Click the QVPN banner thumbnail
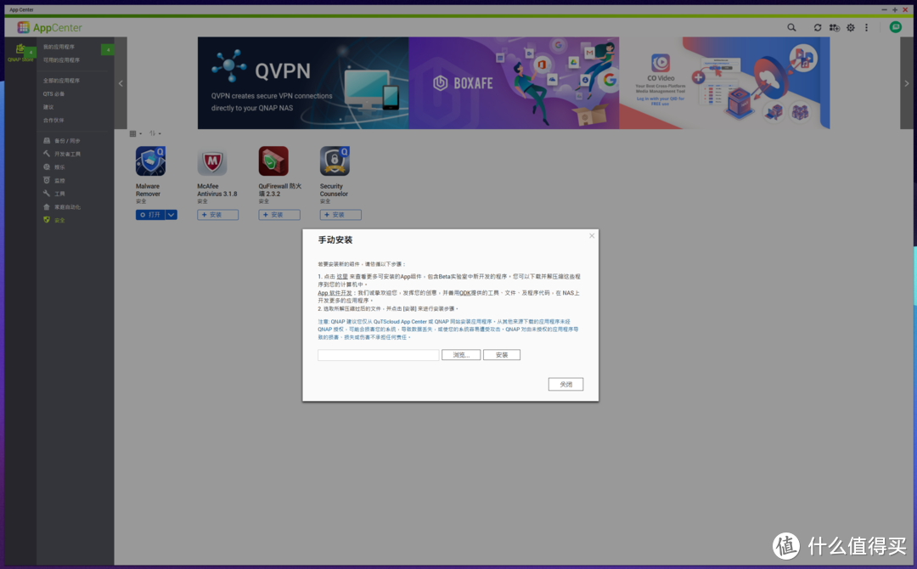Image resolution: width=917 pixels, height=569 pixels. pos(303,83)
